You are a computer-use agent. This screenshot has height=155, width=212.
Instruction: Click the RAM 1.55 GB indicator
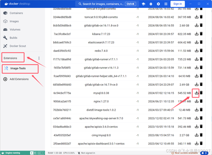coord(55,153)
